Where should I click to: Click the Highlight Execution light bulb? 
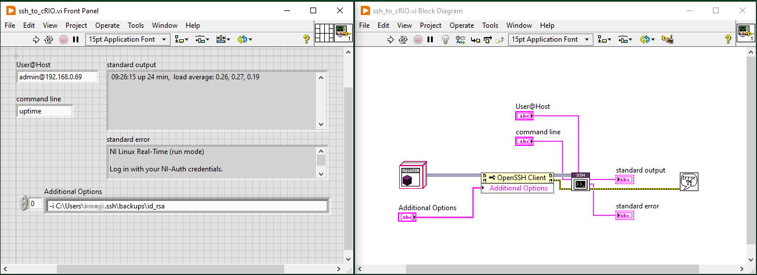click(x=445, y=39)
